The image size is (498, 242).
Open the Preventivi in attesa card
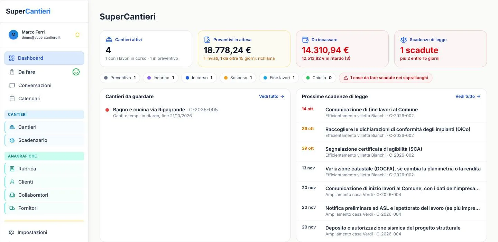click(244, 49)
